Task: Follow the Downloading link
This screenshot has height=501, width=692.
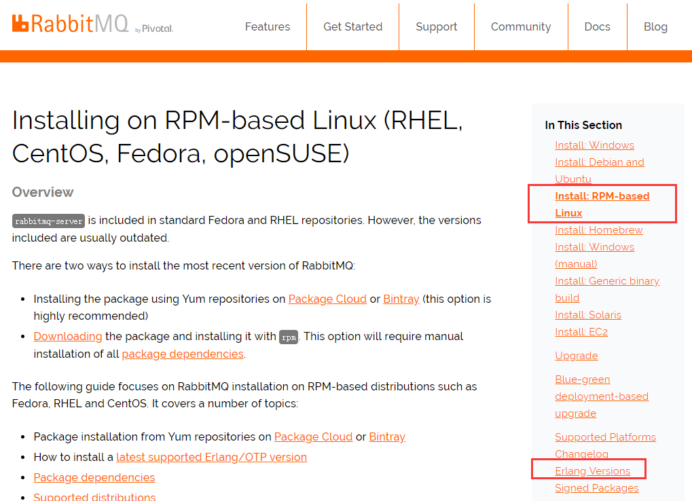Action: (x=67, y=337)
